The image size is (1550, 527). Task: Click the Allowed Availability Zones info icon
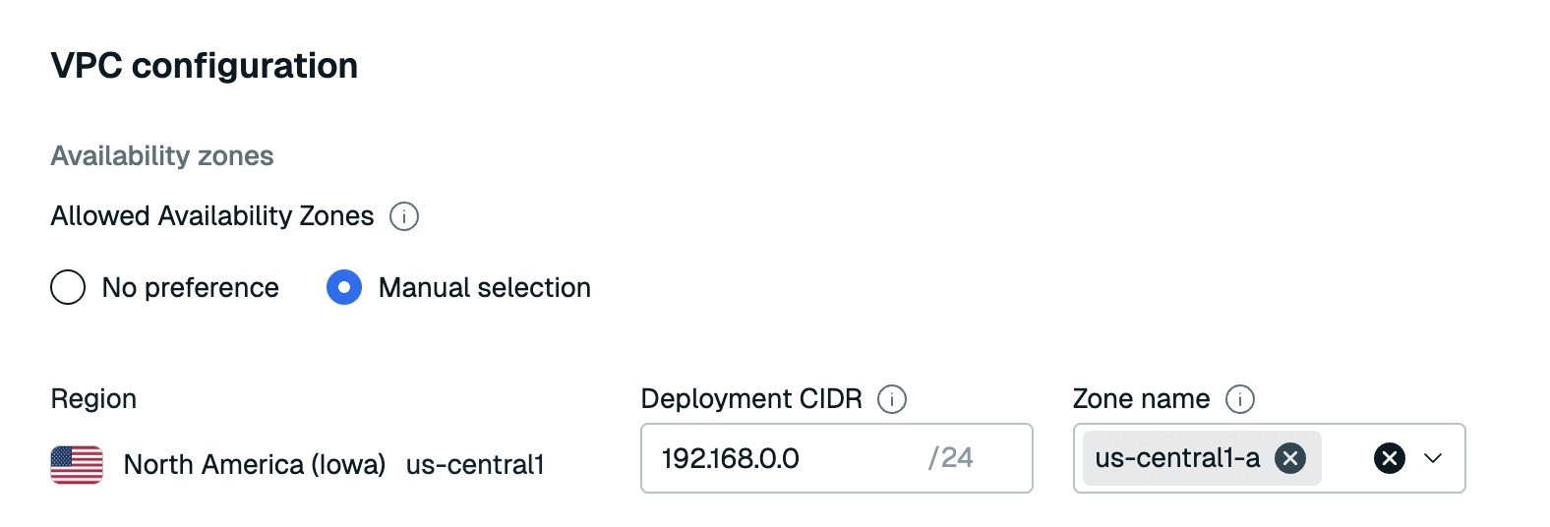tap(404, 216)
